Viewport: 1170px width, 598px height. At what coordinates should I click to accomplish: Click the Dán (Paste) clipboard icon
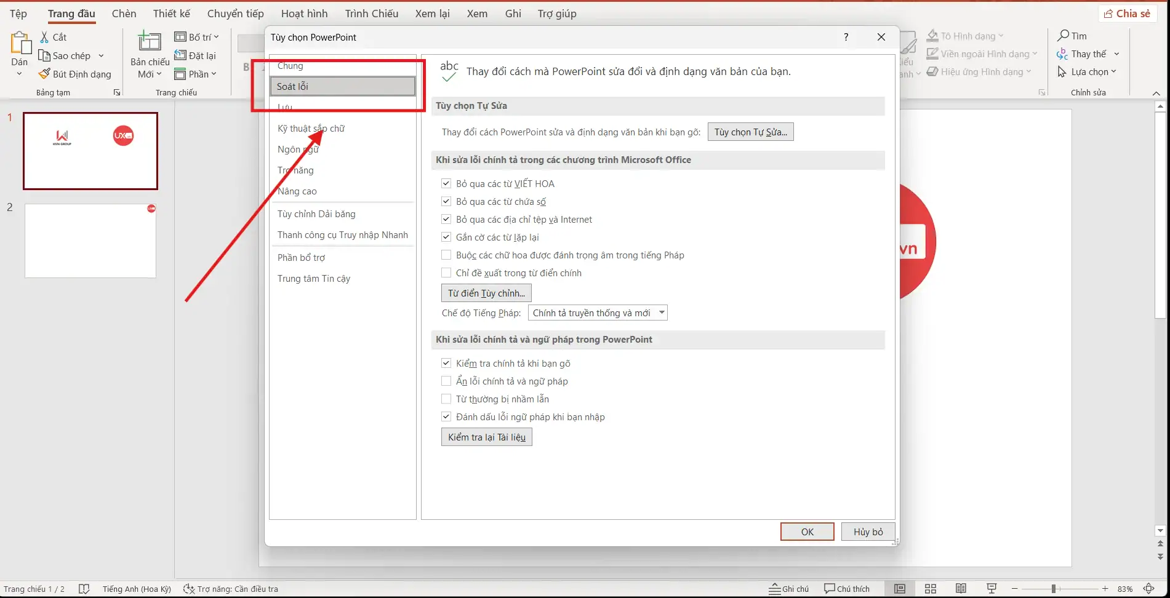click(20, 43)
